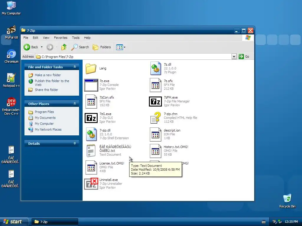Click Make a new folder

pyautogui.click(x=48, y=75)
